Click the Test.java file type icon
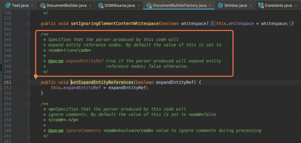 (7, 5)
